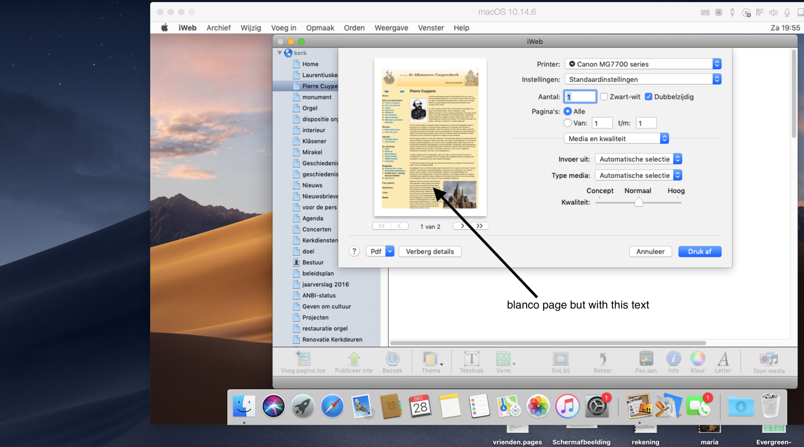The height and width of the screenshot is (447, 804).
Task: Open the Info inspector icon
Action: coord(673,359)
